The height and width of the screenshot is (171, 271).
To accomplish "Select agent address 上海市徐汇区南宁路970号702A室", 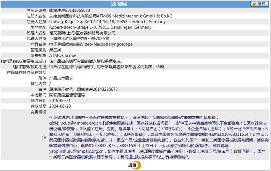I will (x=79, y=38).
